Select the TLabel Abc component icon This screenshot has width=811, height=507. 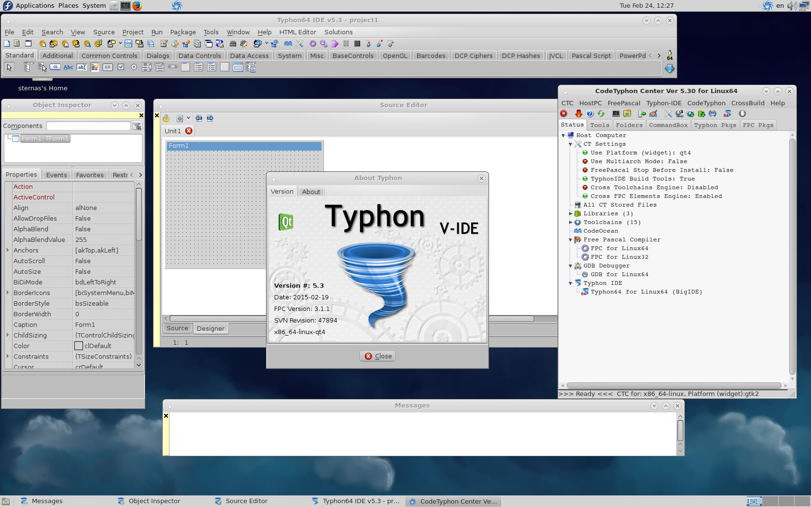[x=69, y=67]
